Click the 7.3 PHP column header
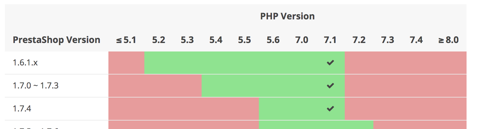 (388, 40)
